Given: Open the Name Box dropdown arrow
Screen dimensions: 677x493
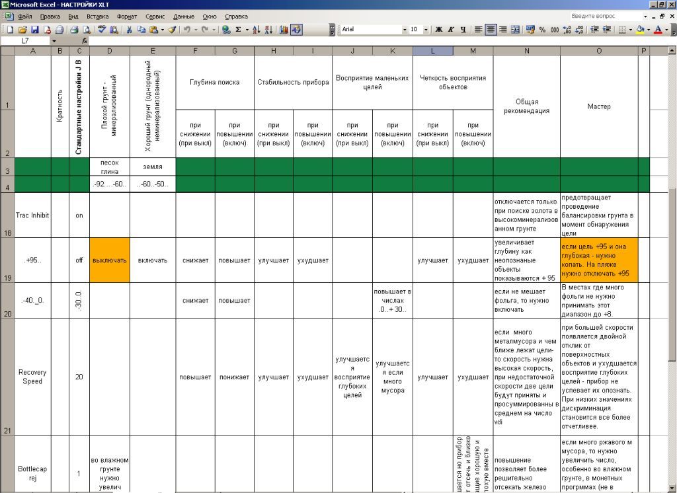Looking at the screenshot, I should point(54,41).
